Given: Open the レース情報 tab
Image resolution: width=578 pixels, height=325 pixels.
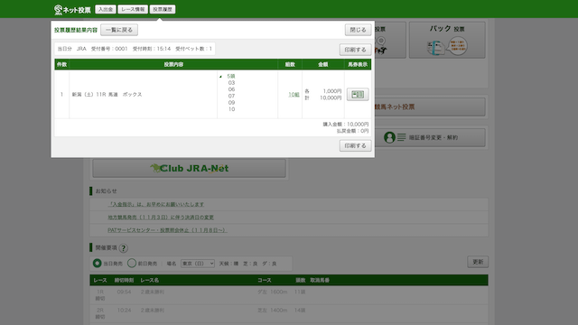Looking at the screenshot, I should pos(133,9).
